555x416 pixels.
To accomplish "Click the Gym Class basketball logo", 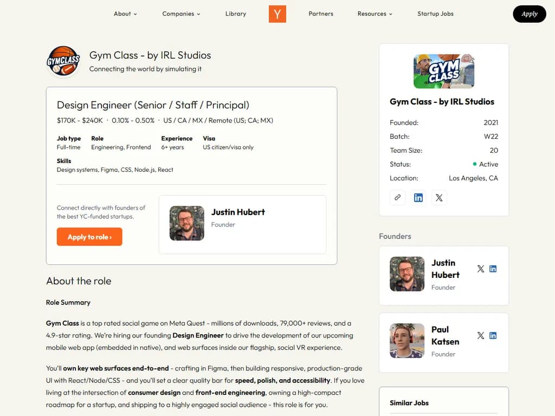I will [63, 62].
